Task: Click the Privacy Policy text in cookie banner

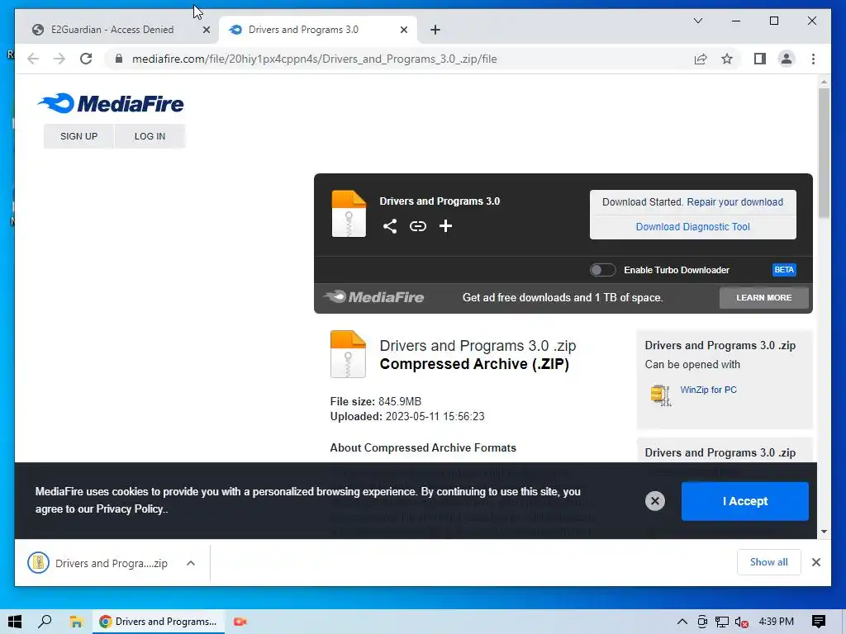Action: pos(130,509)
